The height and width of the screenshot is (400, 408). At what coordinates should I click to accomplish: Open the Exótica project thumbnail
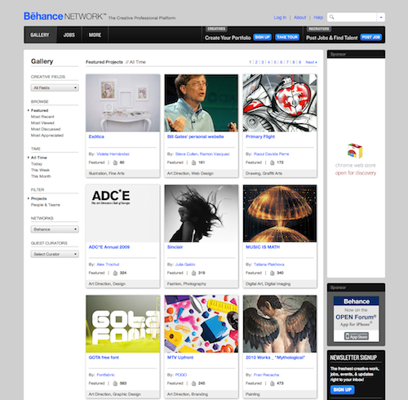click(123, 103)
